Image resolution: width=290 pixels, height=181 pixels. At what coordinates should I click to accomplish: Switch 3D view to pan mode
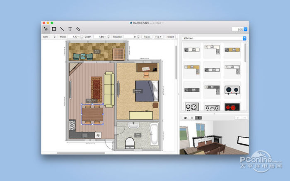click(192, 118)
